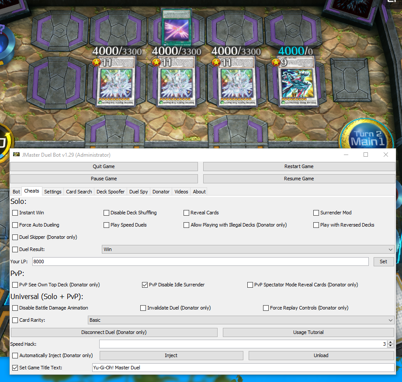Viewport: 402px width, 382px height.
Task: Decrease Speed Hack with the down arrow
Action: point(391,346)
